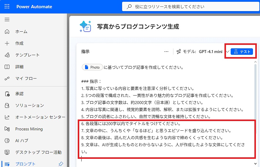Click the instruction editor scrollbar down arrow
This screenshot has height=167, width=260.
tap(255, 163)
